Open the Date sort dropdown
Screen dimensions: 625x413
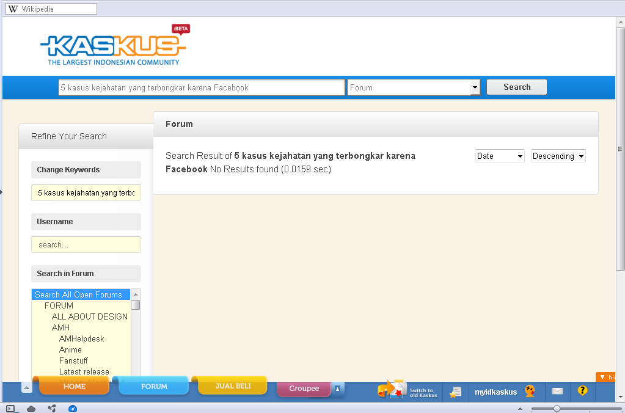click(500, 156)
